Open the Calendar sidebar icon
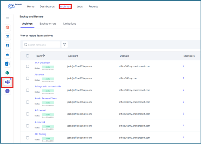Screen dimensions: 202x144 (x=7, y=37)
